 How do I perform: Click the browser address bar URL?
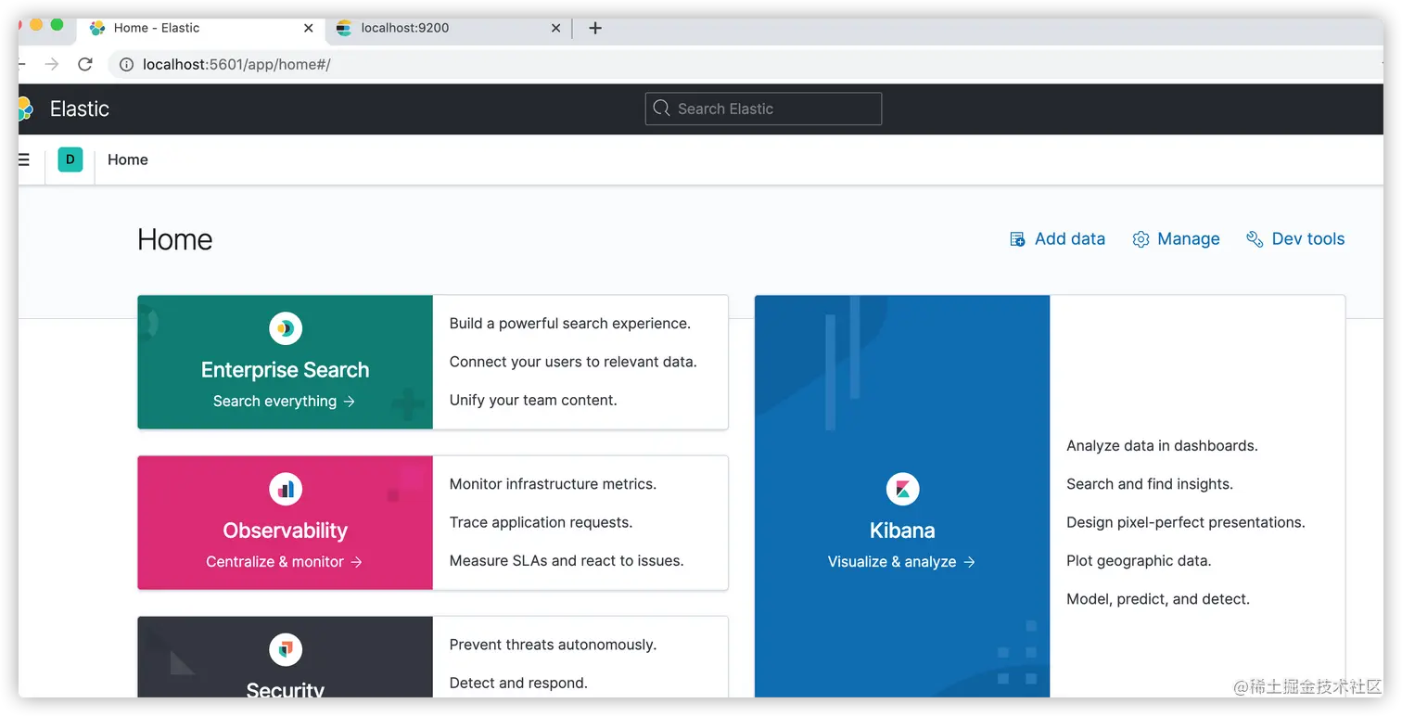pyautogui.click(x=236, y=64)
